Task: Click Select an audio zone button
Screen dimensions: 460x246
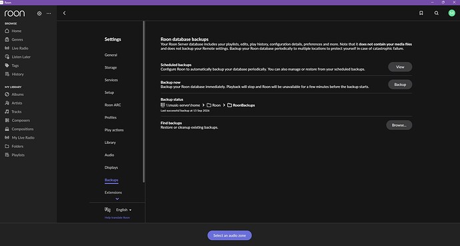Action: coord(229,235)
